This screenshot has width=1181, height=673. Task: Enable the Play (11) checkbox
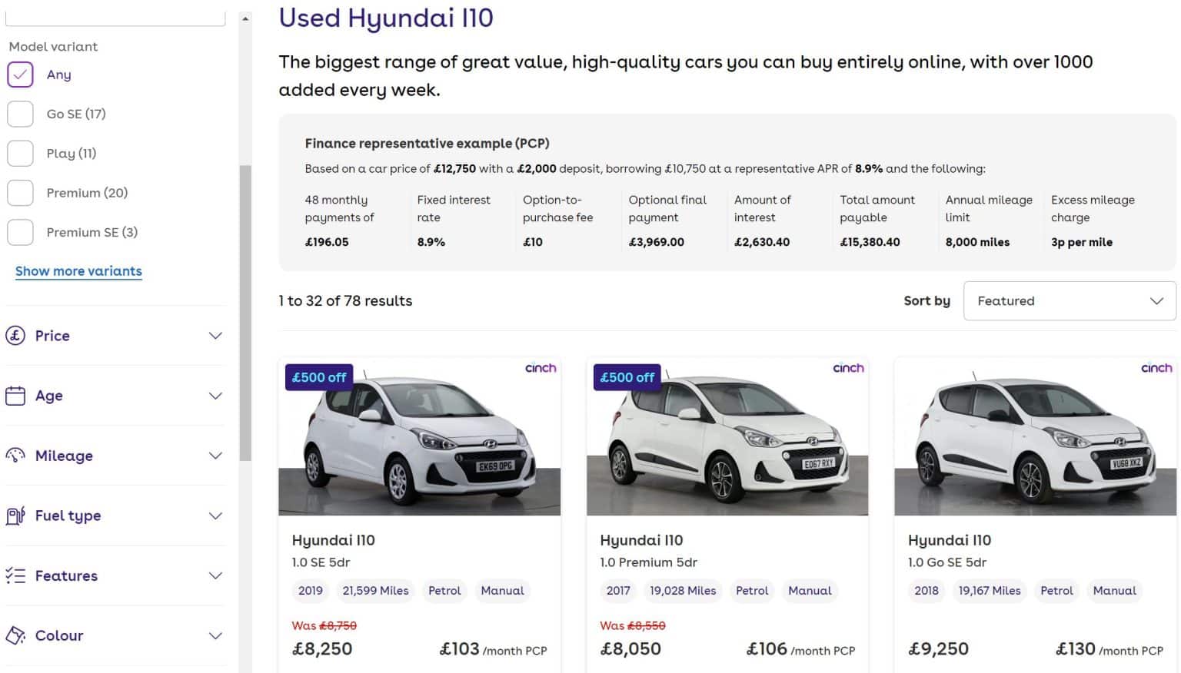pyautogui.click(x=20, y=154)
